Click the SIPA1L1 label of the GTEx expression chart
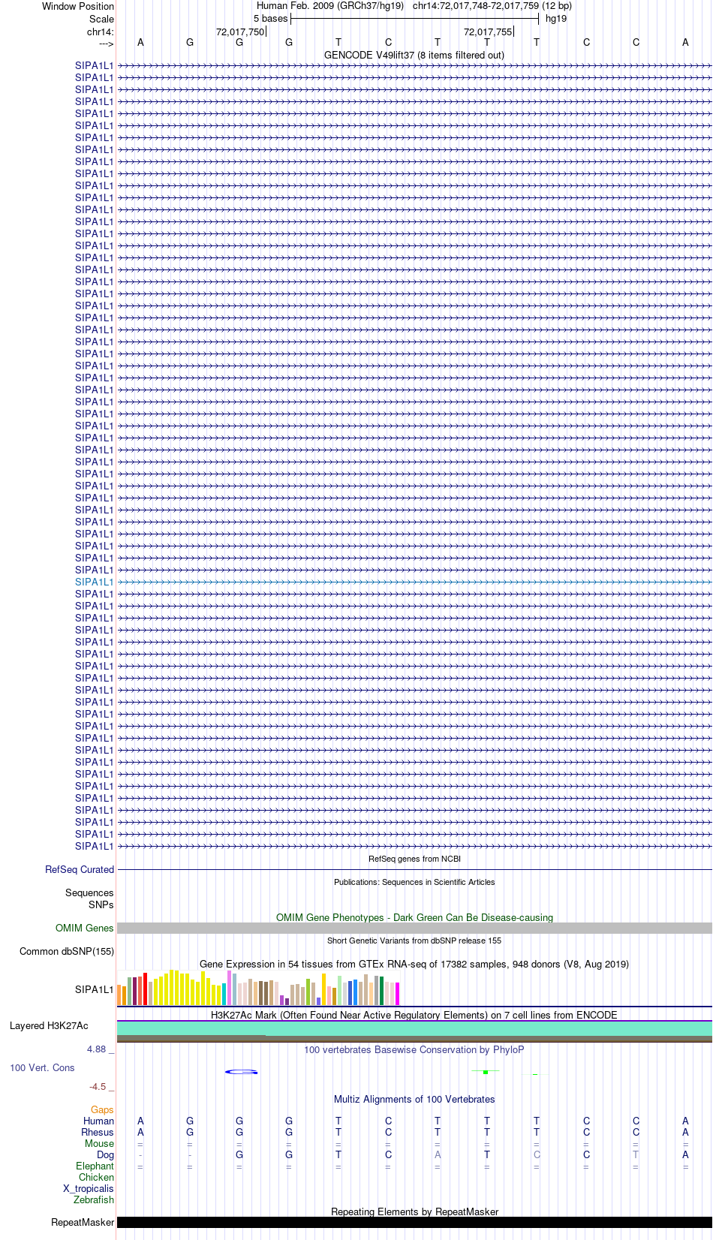The width and height of the screenshot is (713, 1240). 95,989
